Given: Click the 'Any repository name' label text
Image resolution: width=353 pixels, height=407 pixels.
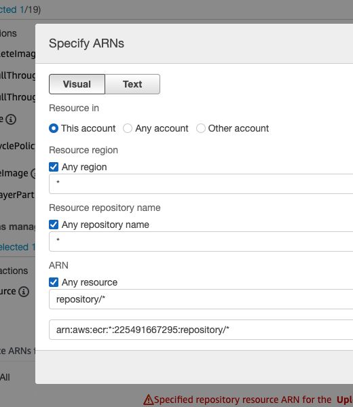Looking at the screenshot, I should [105, 225].
